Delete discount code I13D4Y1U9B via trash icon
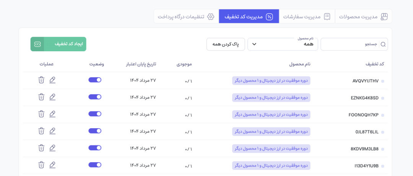Viewport: 413px width, 176px height. pos(41,165)
